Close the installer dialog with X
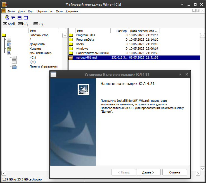The width and height of the screenshot is (206, 183). tap(187, 75)
